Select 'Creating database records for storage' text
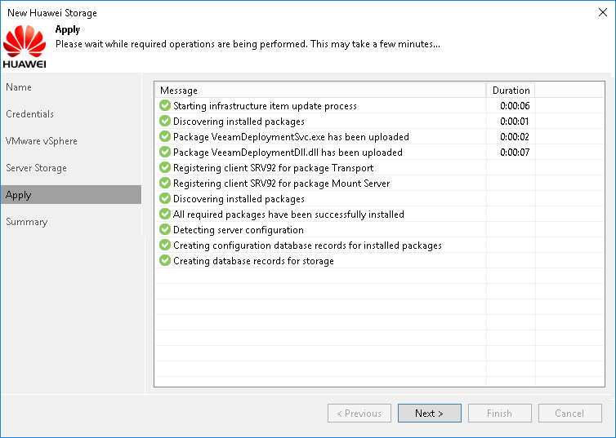This screenshot has height=438, width=616. (x=253, y=261)
